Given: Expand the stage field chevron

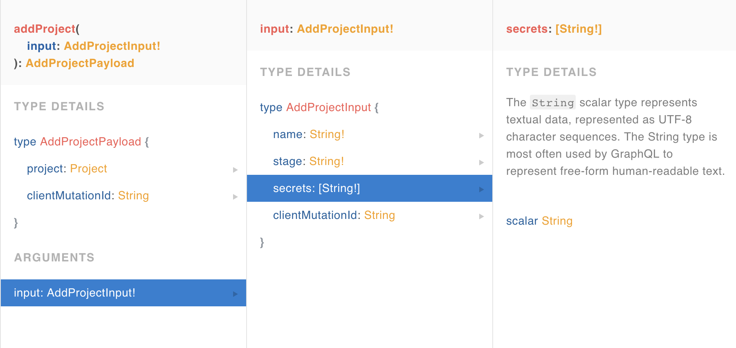Looking at the screenshot, I should [x=480, y=163].
